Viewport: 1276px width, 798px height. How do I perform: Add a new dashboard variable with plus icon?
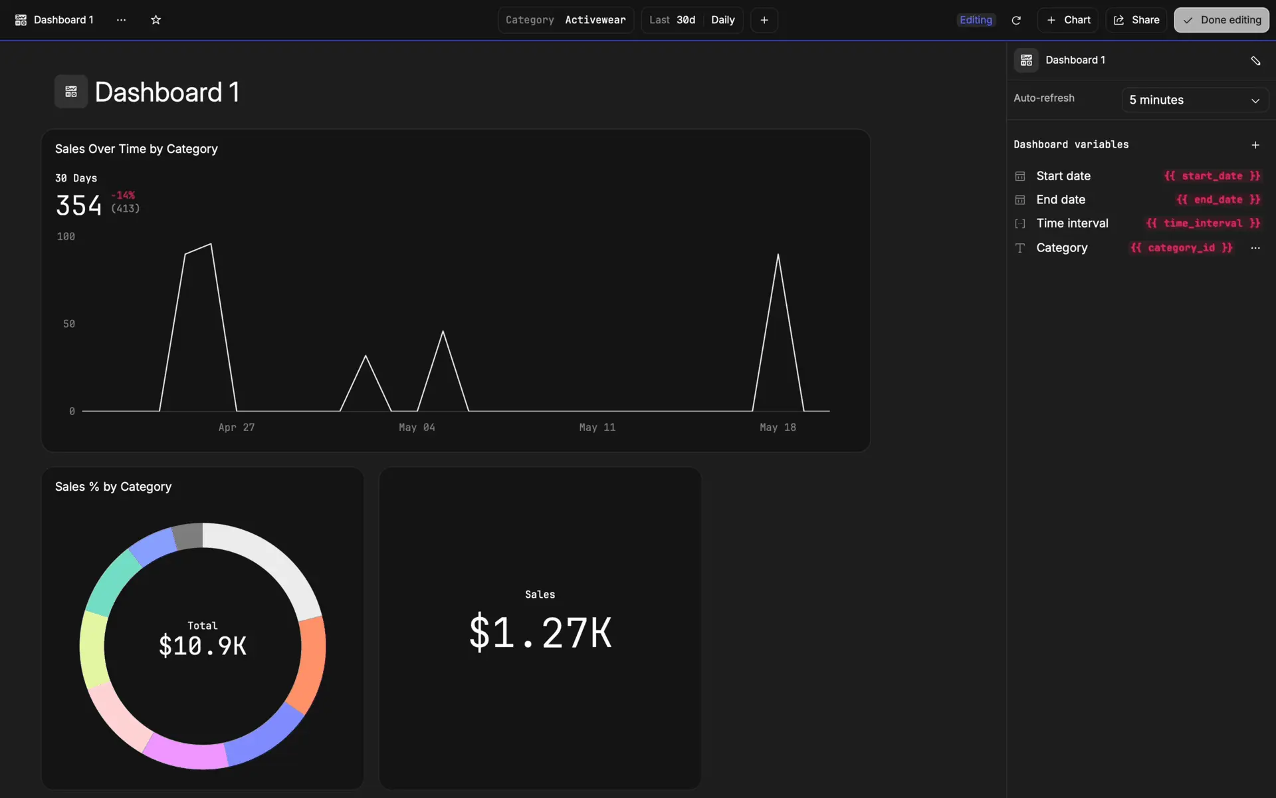[1255, 145]
